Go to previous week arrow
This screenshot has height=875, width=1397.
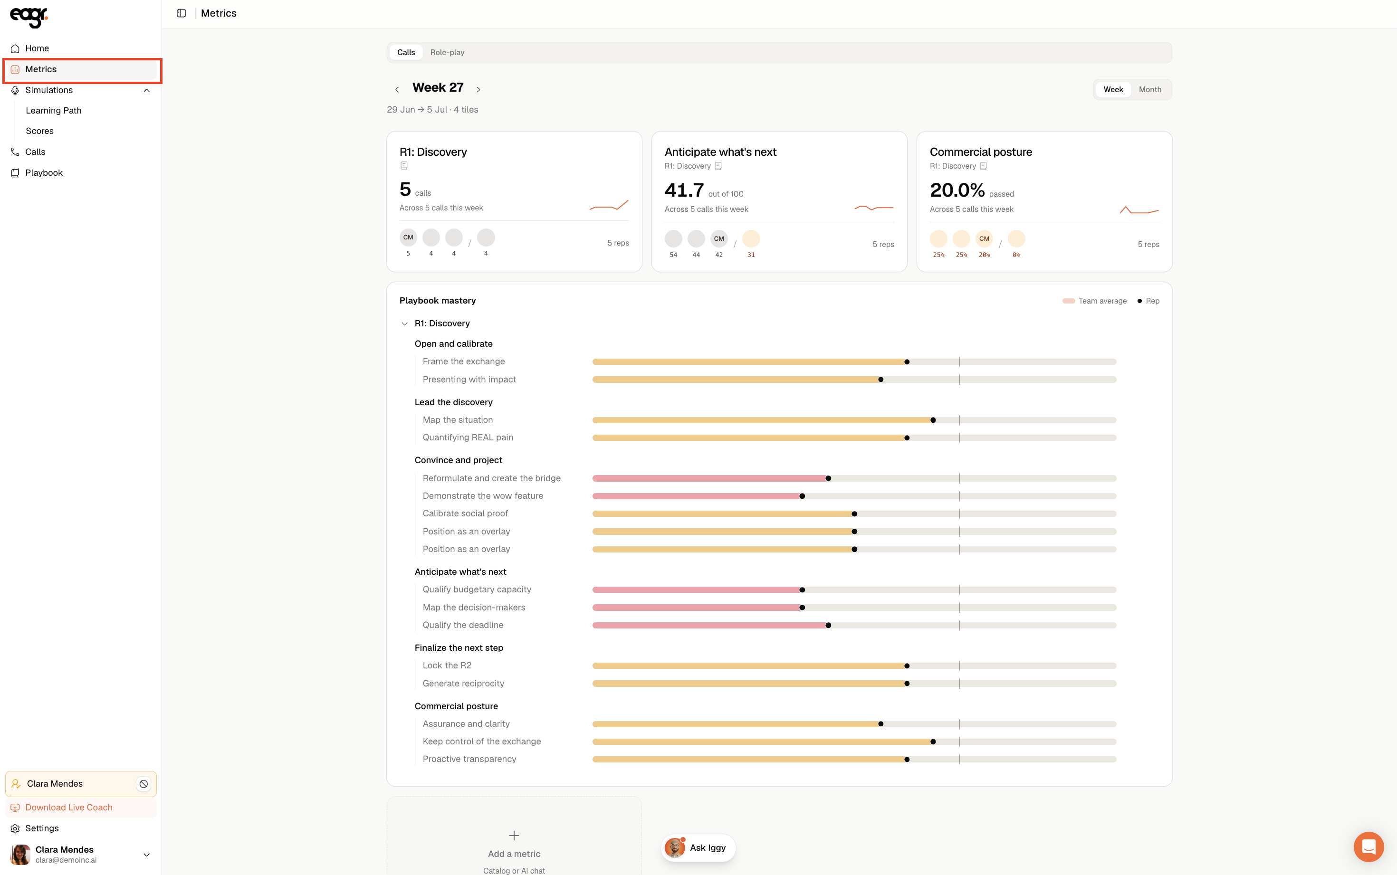397,90
